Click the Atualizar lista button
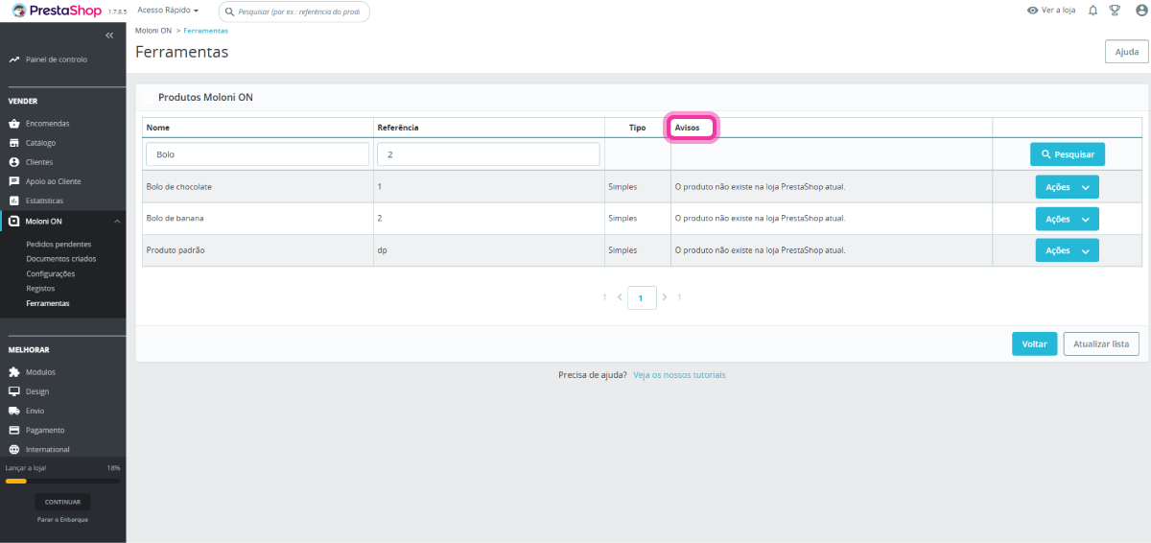Image resolution: width=1151 pixels, height=543 pixels. 1101,343
